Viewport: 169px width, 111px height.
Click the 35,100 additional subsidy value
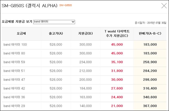[x=117, y=62]
